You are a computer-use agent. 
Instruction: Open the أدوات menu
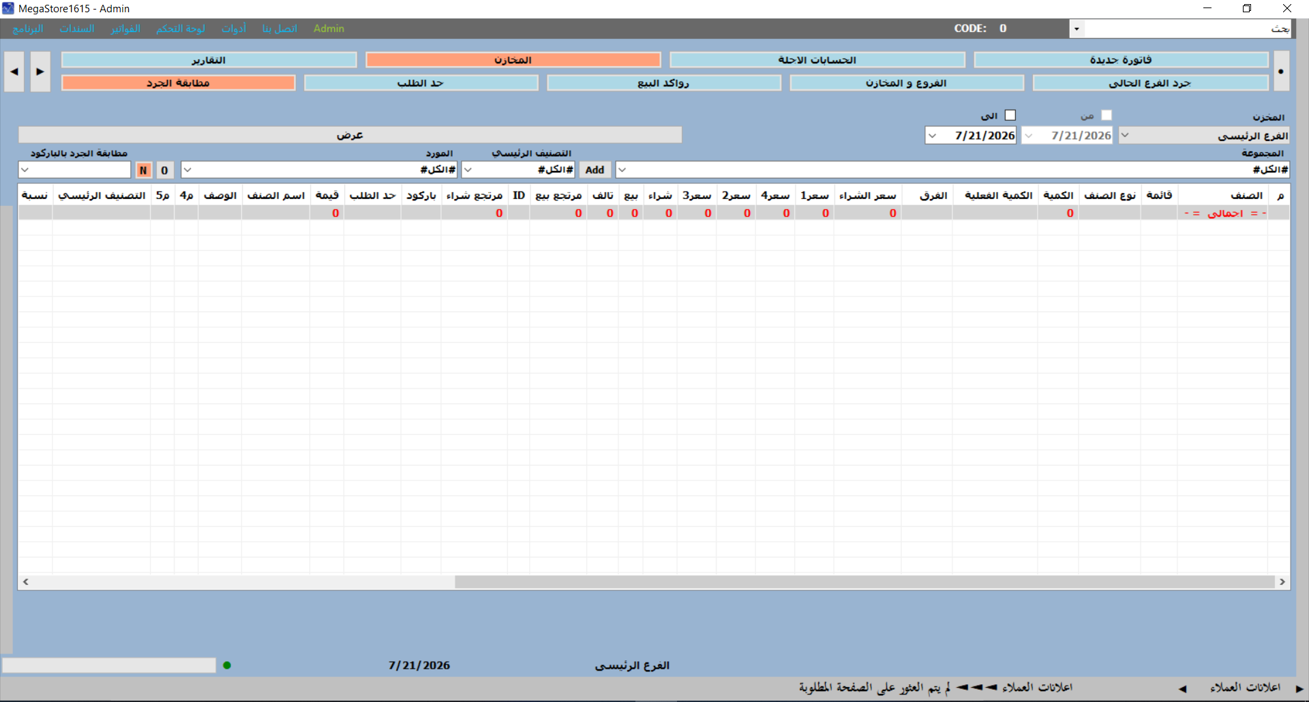pos(234,29)
